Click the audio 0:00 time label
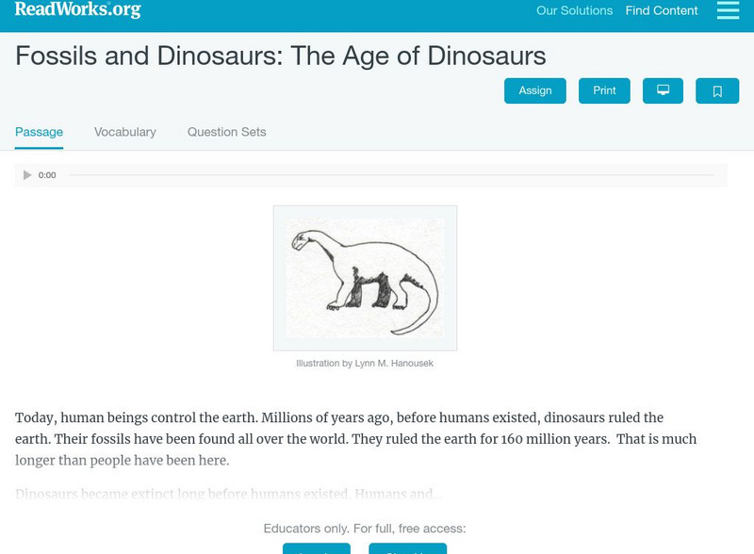The height and width of the screenshot is (554, 754). (47, 175)
